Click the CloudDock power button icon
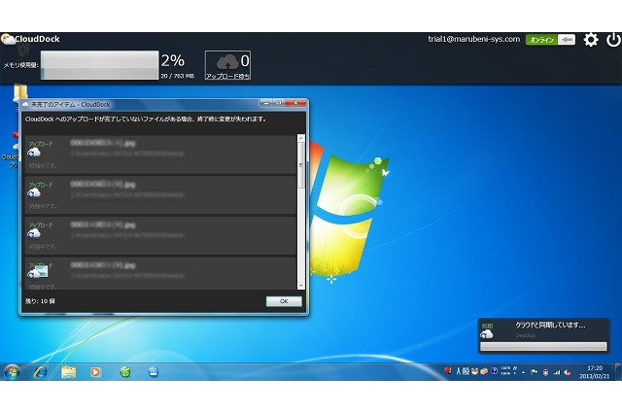Image resolution: width=622 pixels, height=414 pixels. (x=613, y=40)
